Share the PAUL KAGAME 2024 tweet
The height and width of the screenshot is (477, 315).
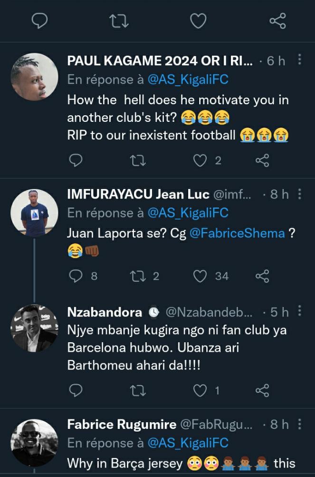[262, 161]
